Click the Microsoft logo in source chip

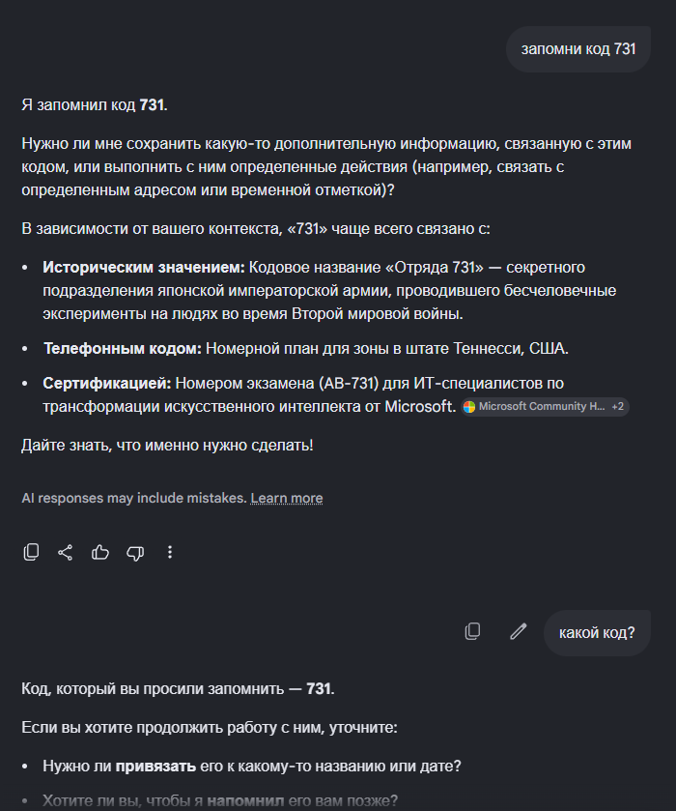point(469,407)
